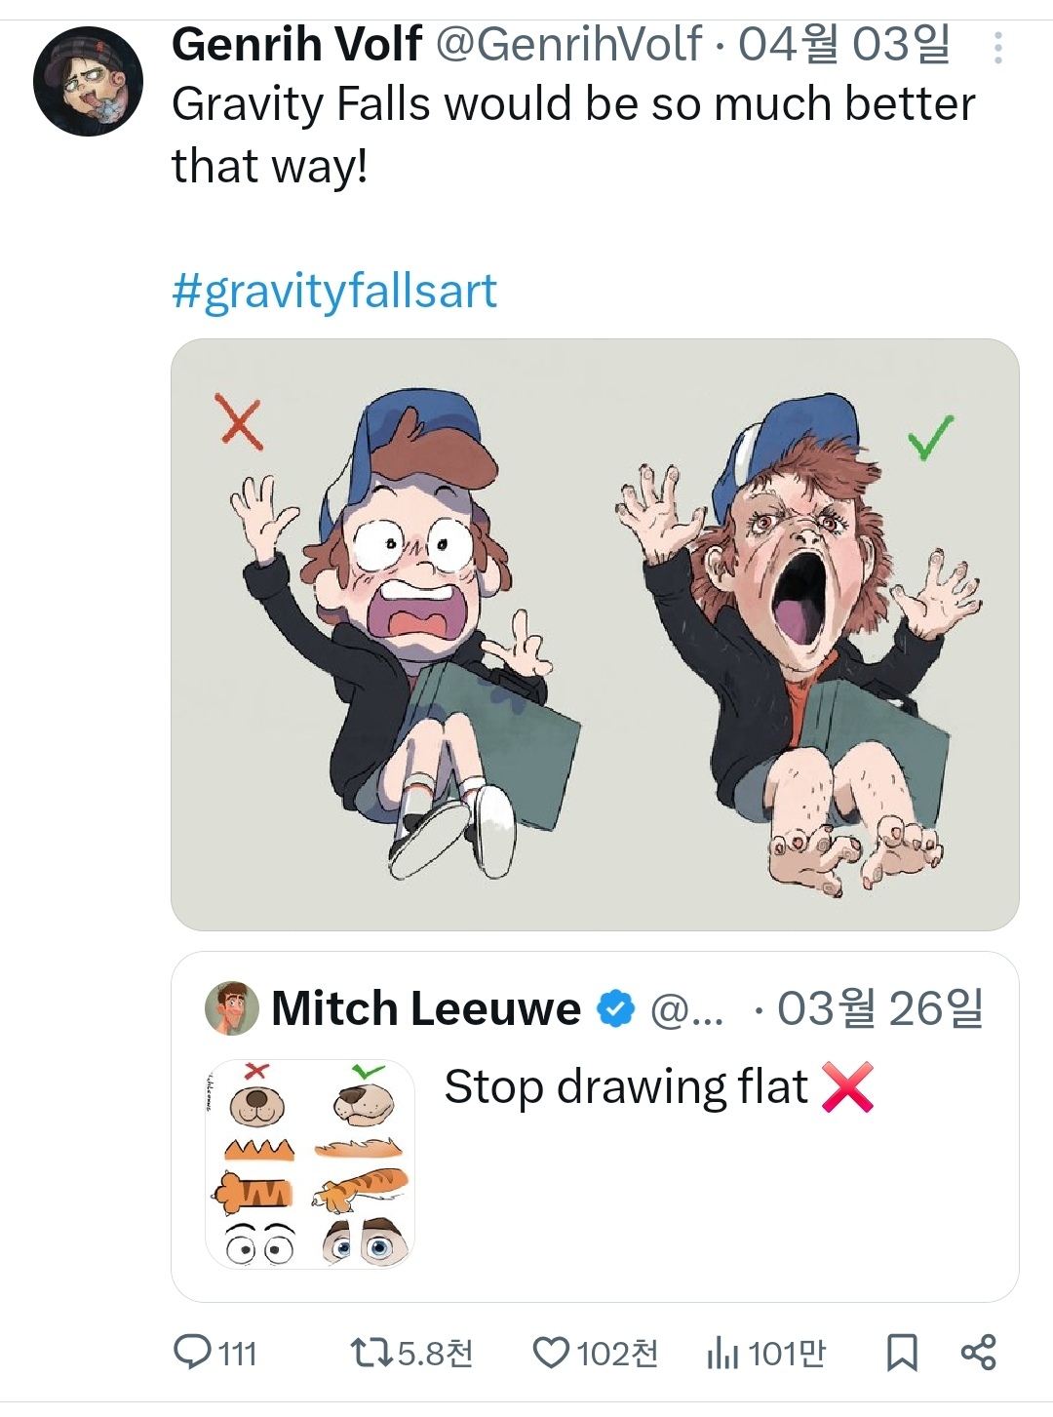Open the Genrih Volf display name

click(x=296, y=44)
